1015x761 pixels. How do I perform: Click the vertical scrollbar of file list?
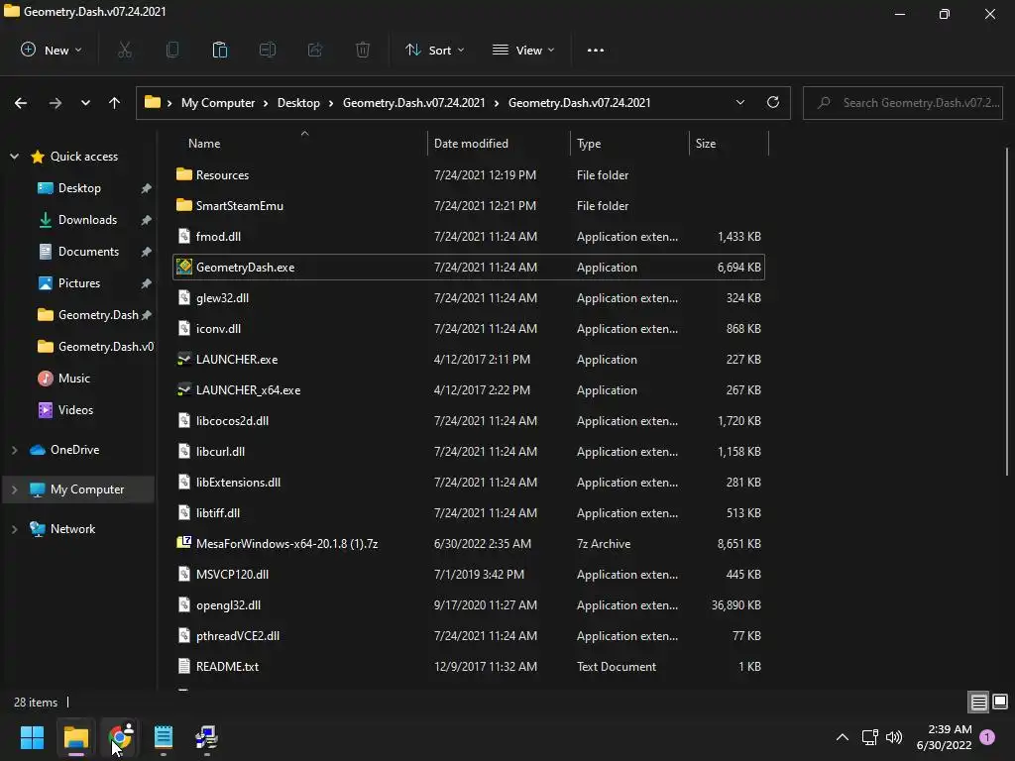pyautogui.click(x=1007, y=310)
